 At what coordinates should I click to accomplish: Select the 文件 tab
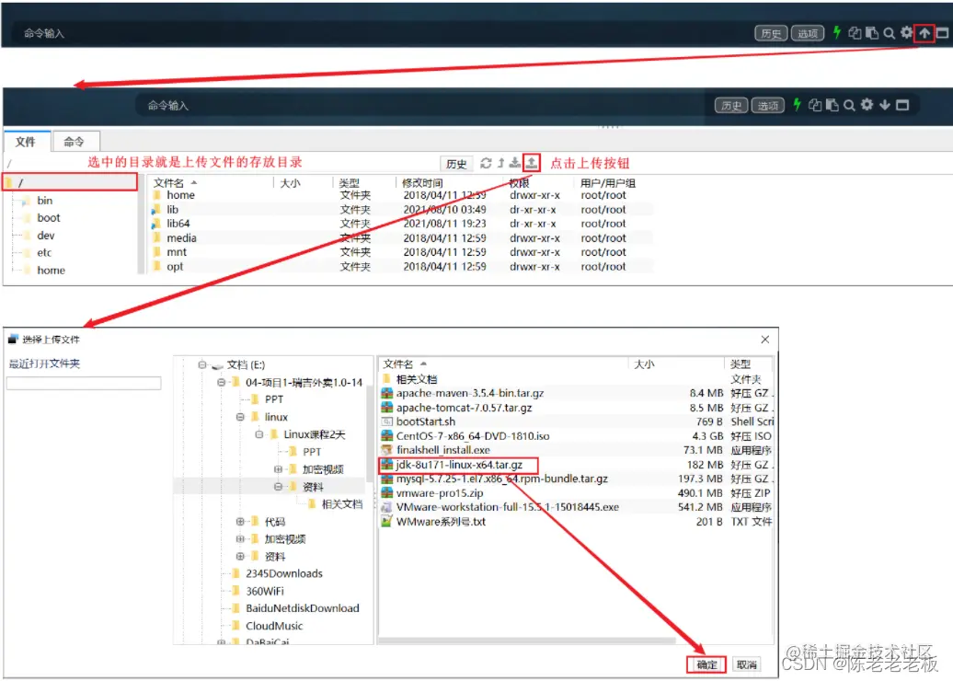27,141
